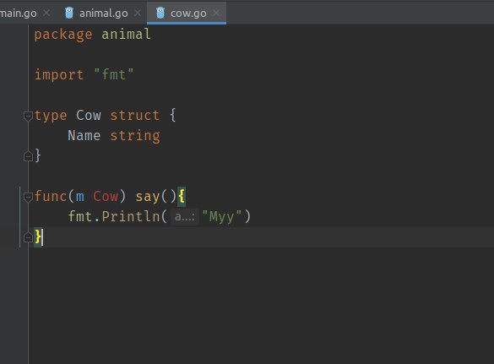
Task: Close the main.go tab
Action: pos(46,13)
